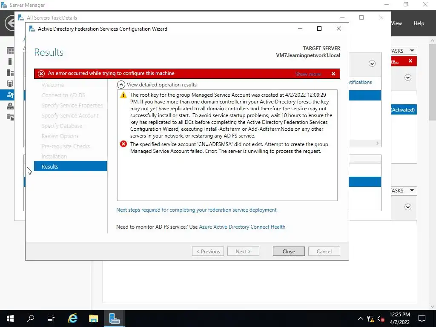Click network status tray icon
The image size is (436, 327).
click(371, 318)
